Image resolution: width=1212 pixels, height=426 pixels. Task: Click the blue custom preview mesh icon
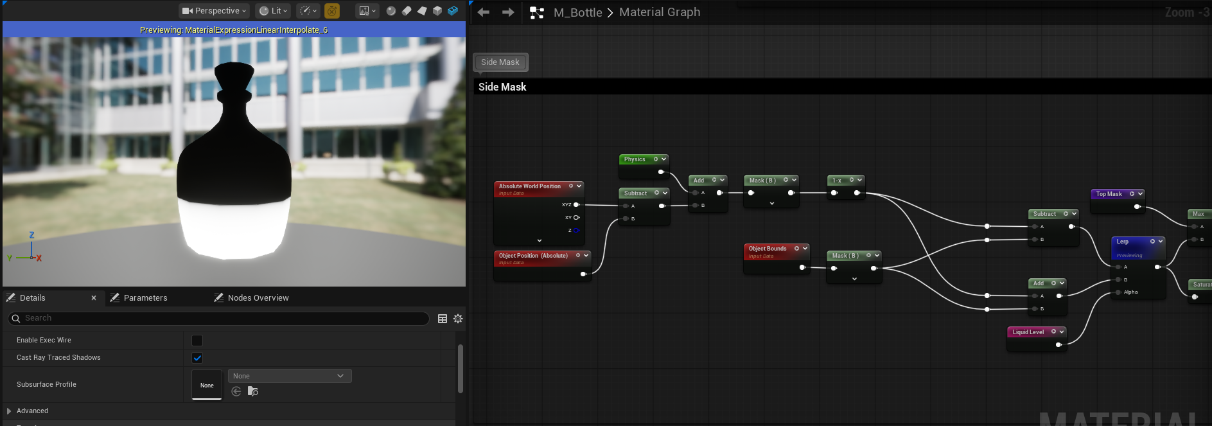click(x=453, y=11)
